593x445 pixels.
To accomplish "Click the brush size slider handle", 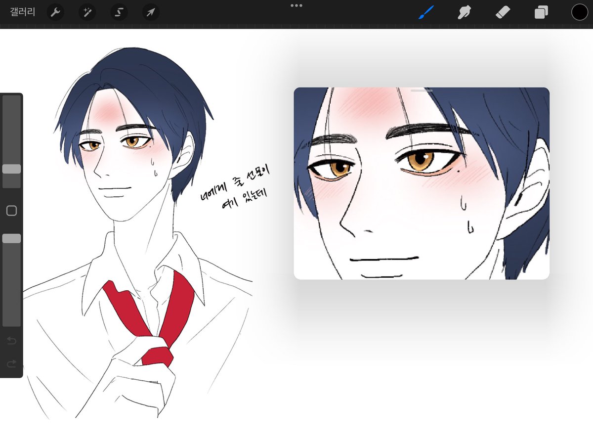I will [11, 169].
